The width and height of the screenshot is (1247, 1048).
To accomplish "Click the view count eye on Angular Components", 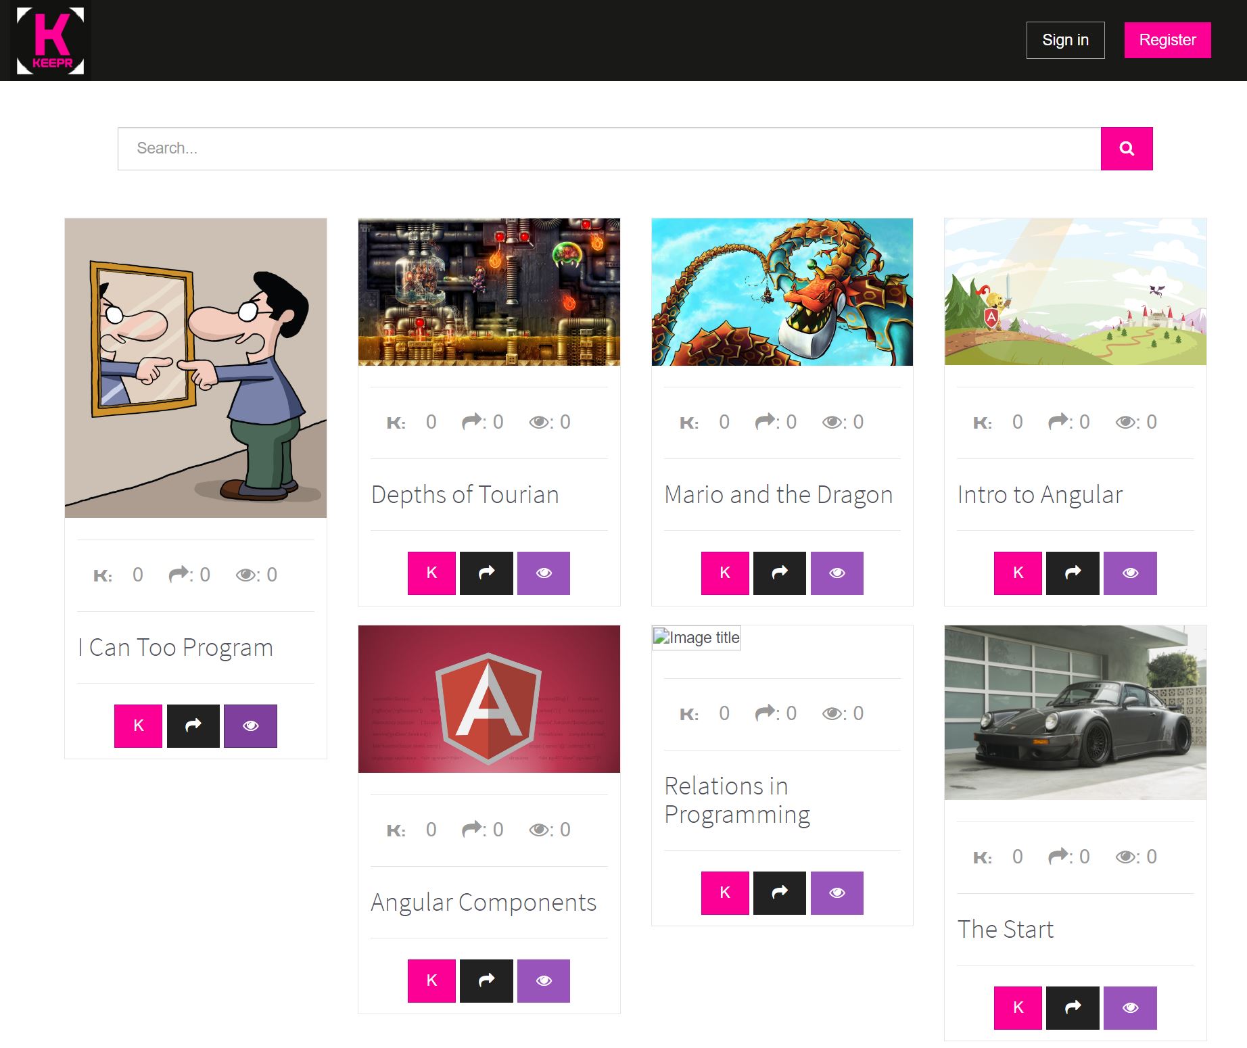I will point(550,830).
